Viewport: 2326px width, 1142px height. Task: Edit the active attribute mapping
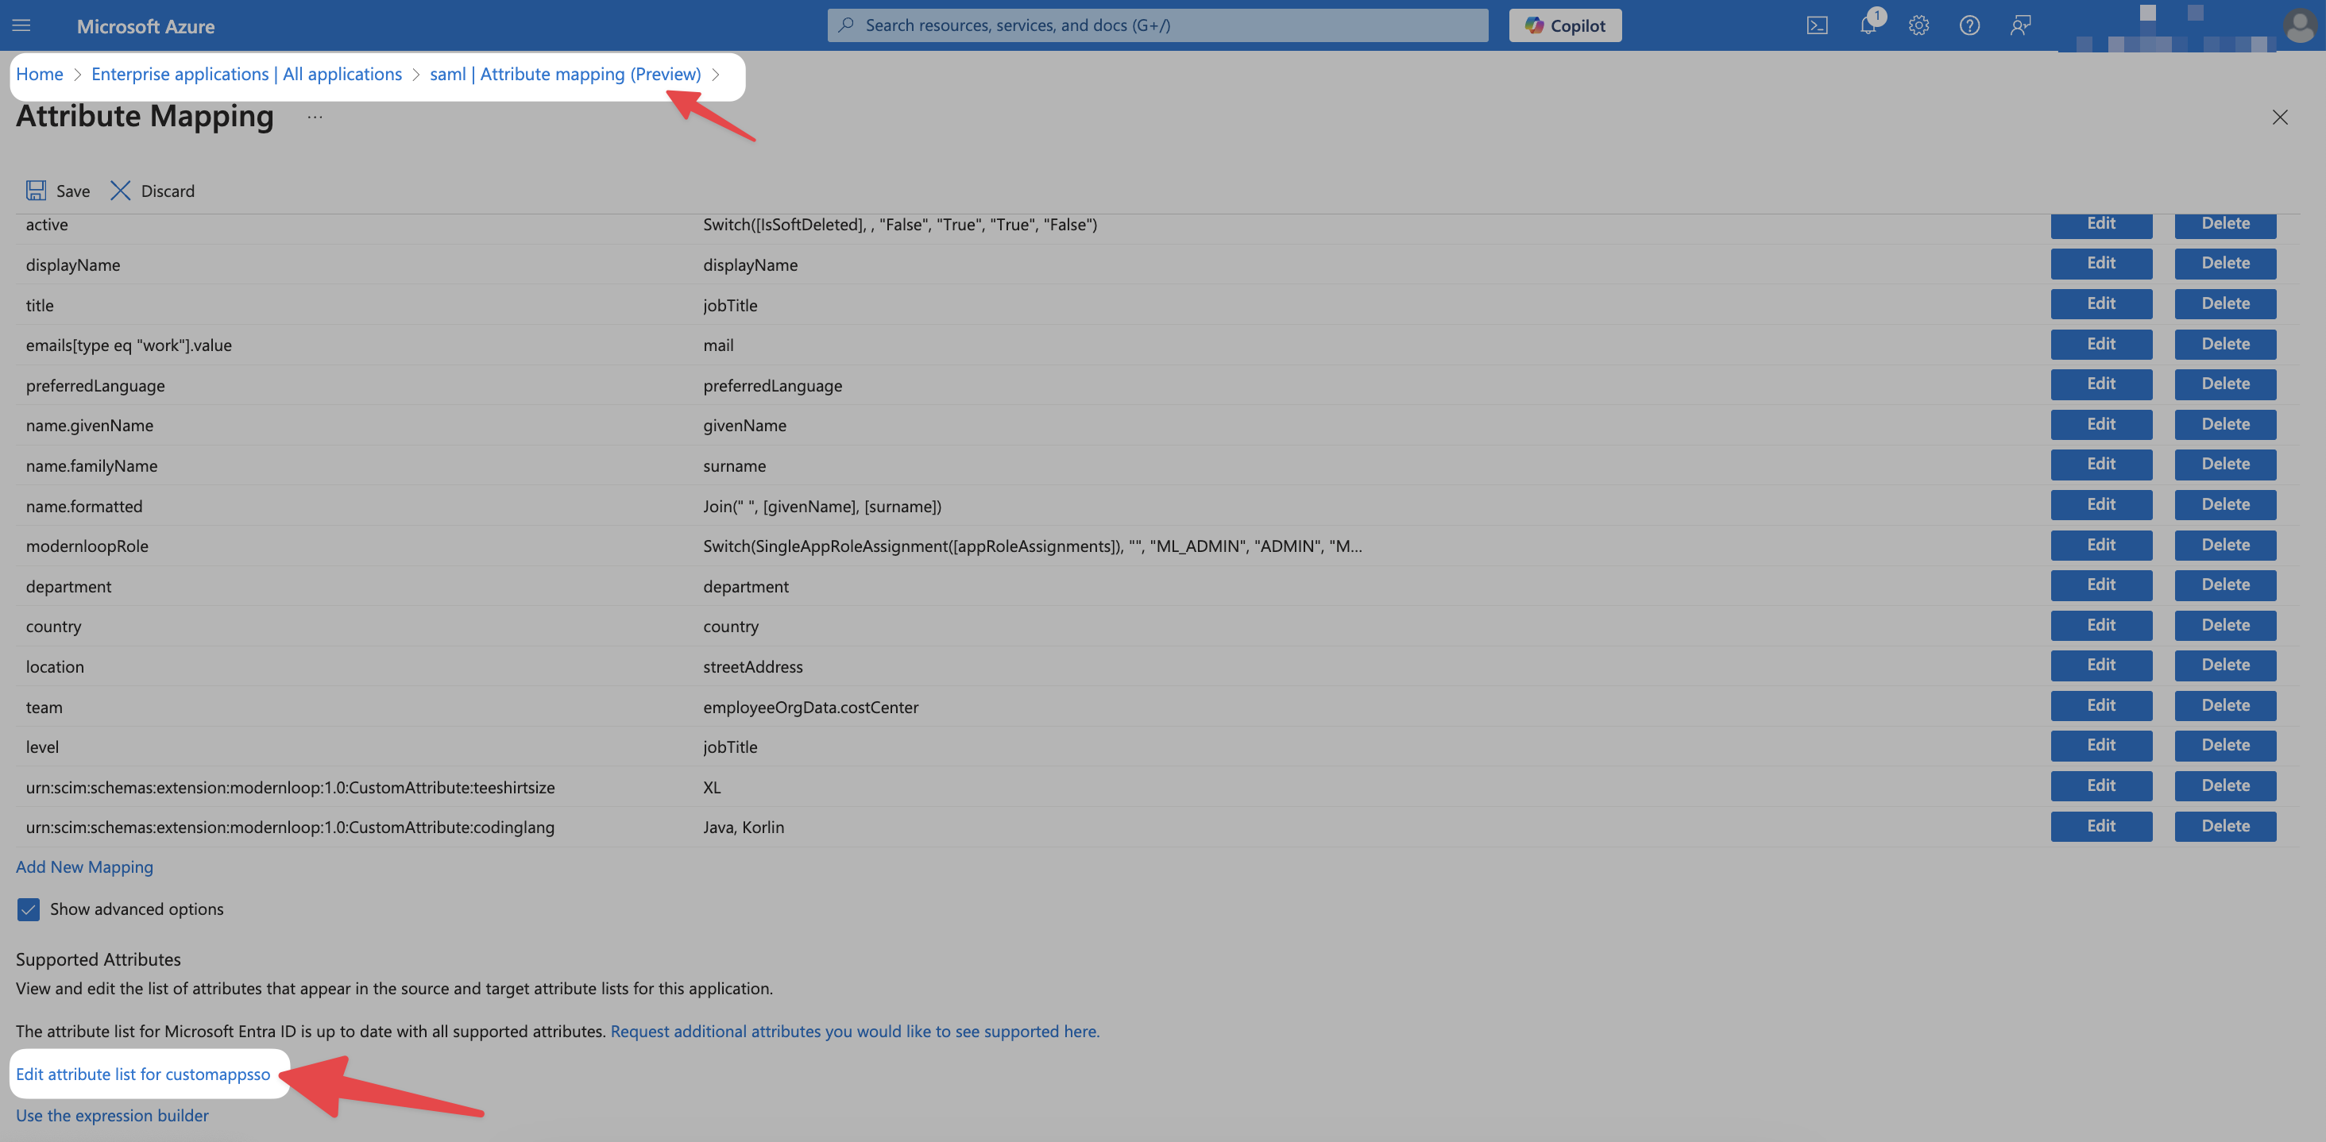tap(2101, 224)
